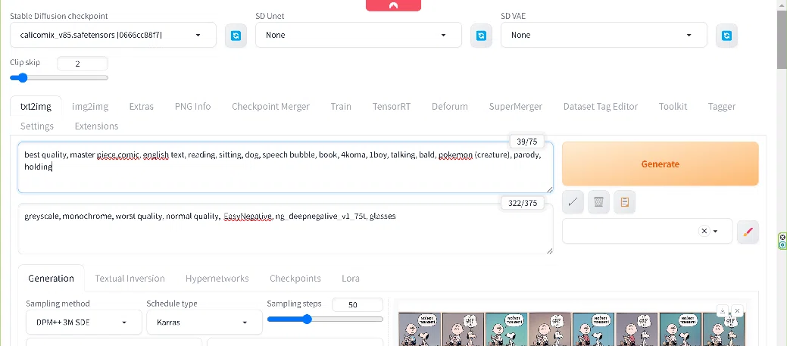
Task: Click the Sampling steps value field
Action: pos(358,304)
